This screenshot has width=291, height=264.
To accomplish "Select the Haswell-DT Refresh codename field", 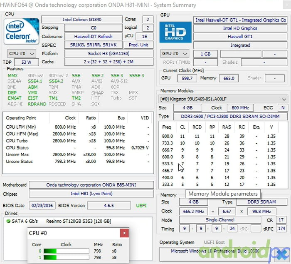I will pyautogui.click(x=94, y=37).
